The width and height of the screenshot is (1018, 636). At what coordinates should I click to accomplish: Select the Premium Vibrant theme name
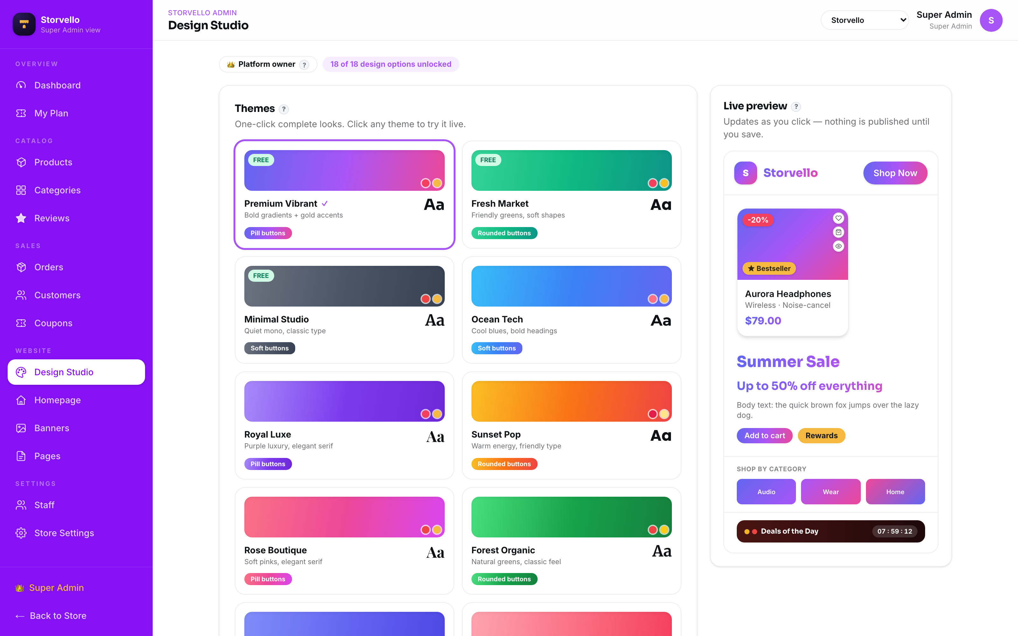click(x=281, y=204)
